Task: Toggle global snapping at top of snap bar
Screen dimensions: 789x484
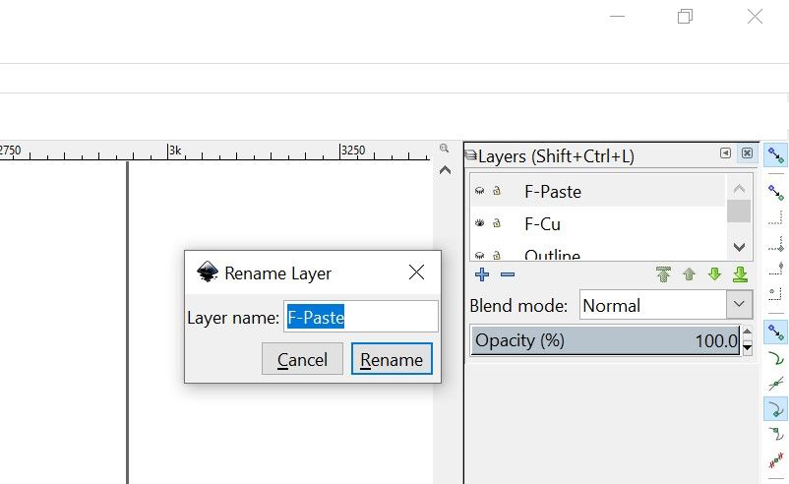Action: (x=775, y=155)
